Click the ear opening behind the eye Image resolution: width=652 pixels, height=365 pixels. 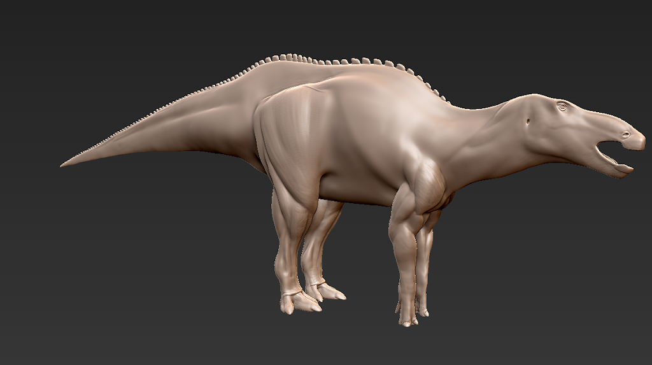coord(528,122)
